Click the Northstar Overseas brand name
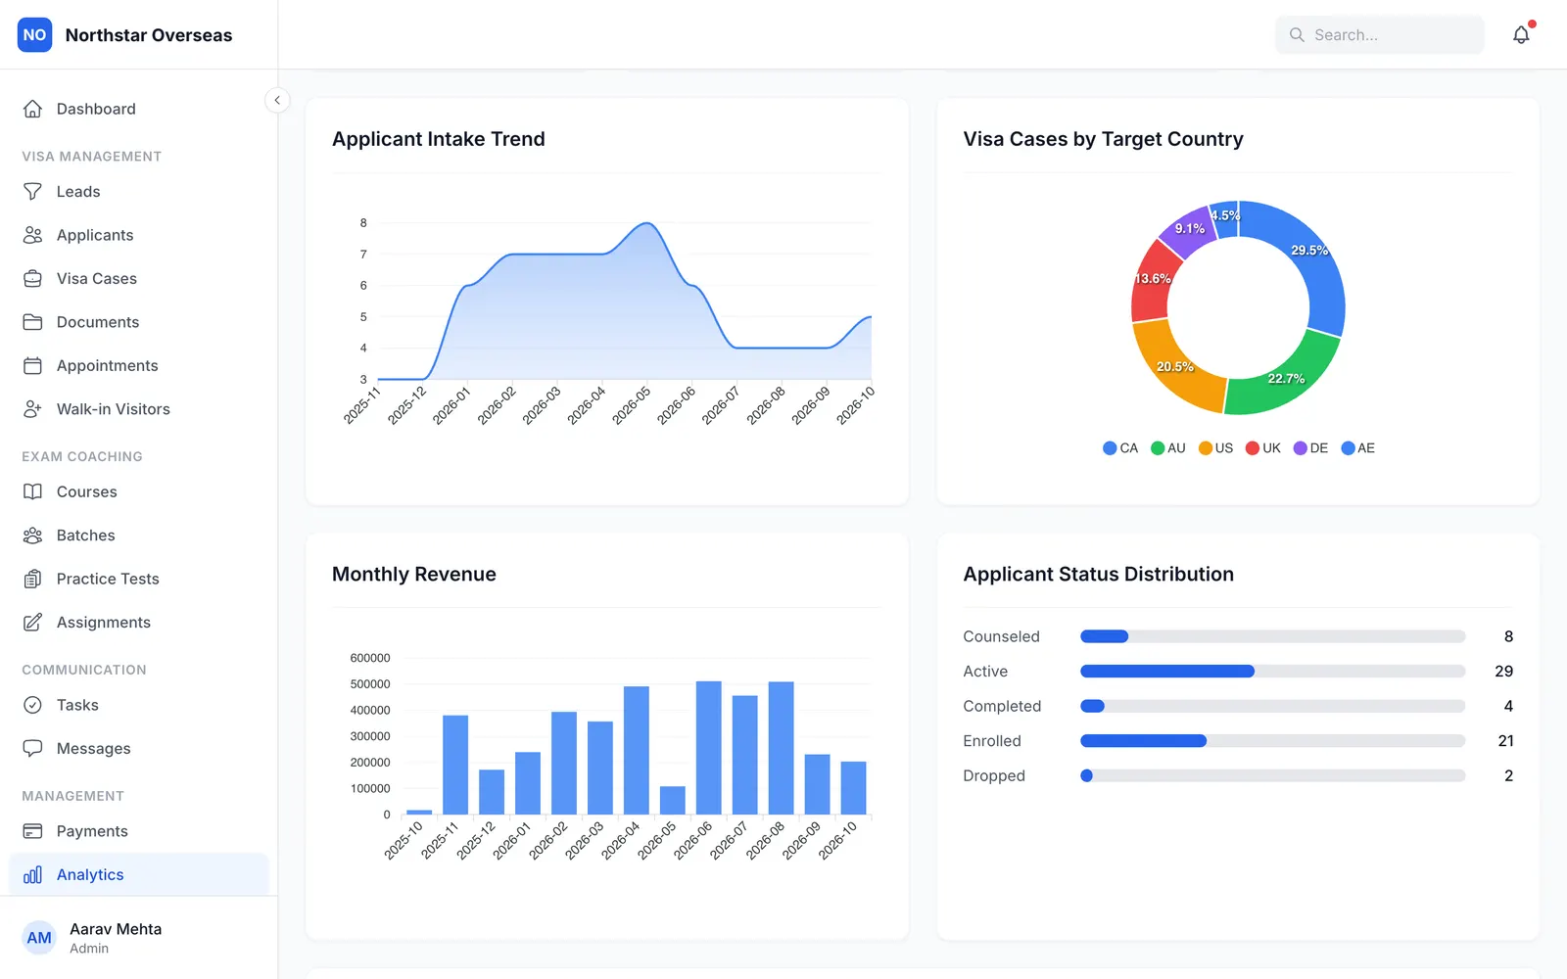The width and height of the screenshot is (1567, 979). [149, 35]
